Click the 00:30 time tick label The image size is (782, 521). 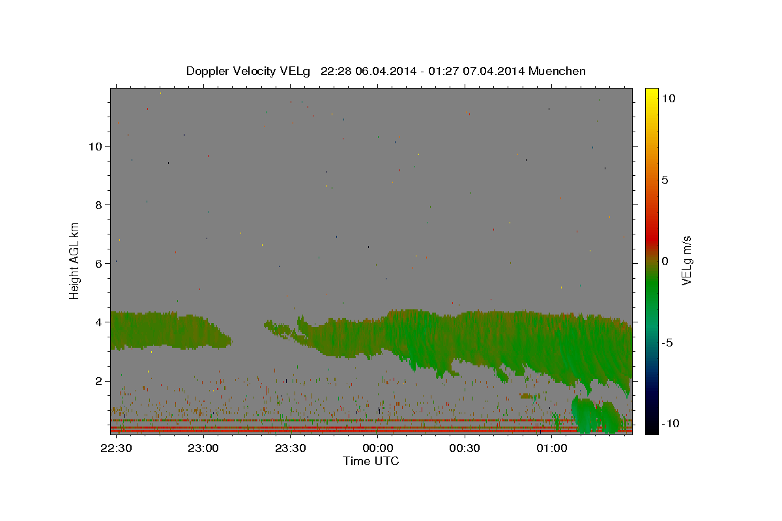click(x=465, y=448)
